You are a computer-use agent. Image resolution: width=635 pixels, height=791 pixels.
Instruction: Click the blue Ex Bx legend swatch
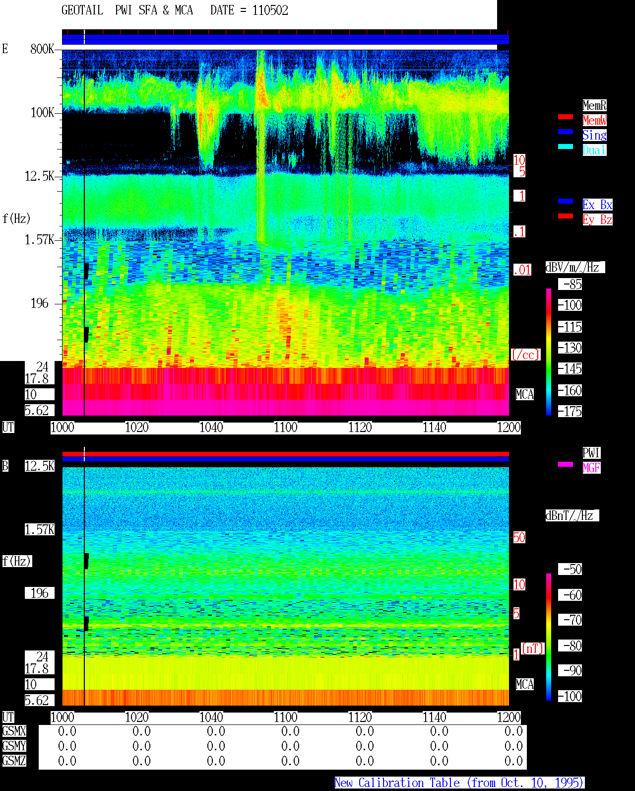point(566,201)
